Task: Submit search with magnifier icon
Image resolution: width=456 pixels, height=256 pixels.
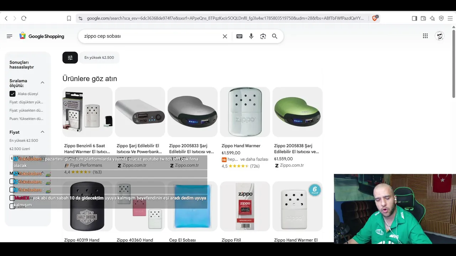Action: [x=275, y=36]
